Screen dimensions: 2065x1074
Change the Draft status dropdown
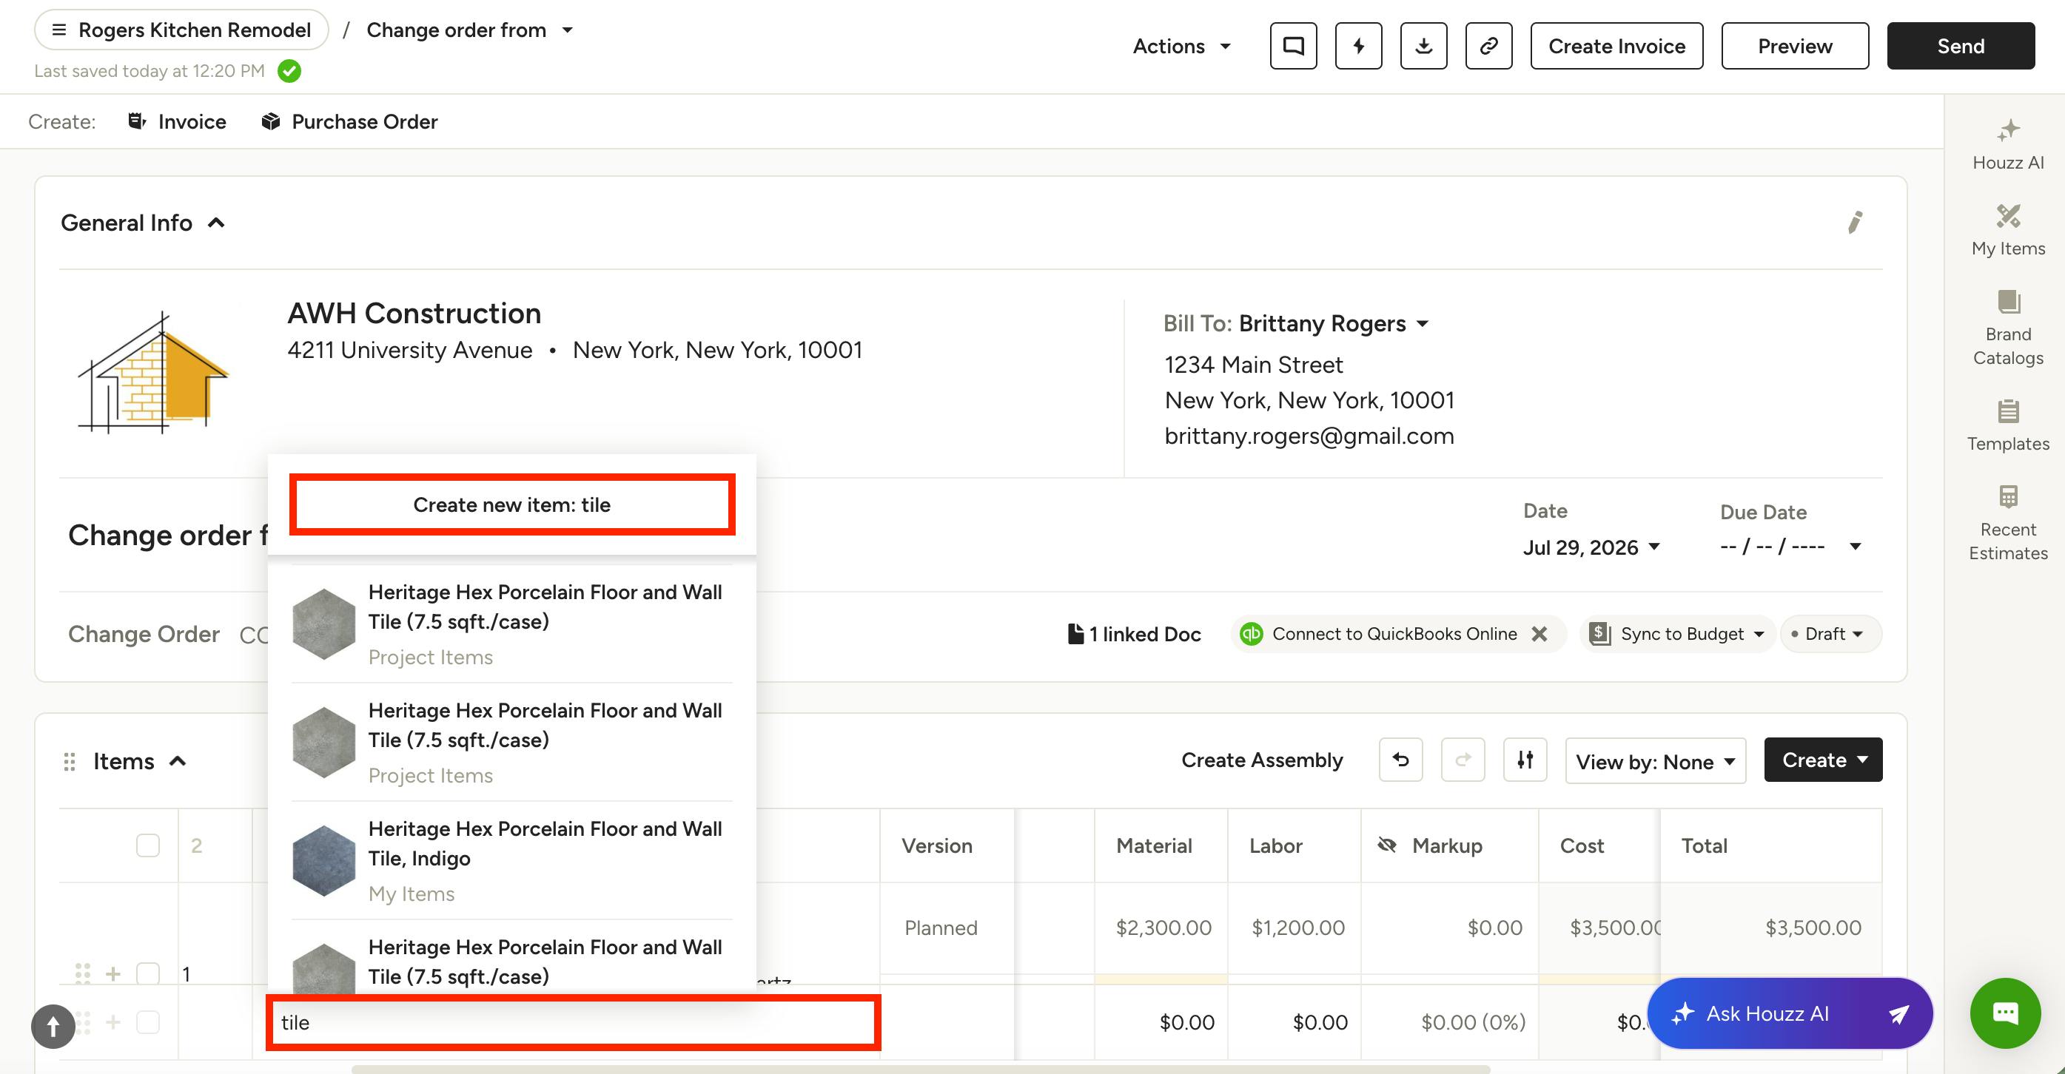1831,633
